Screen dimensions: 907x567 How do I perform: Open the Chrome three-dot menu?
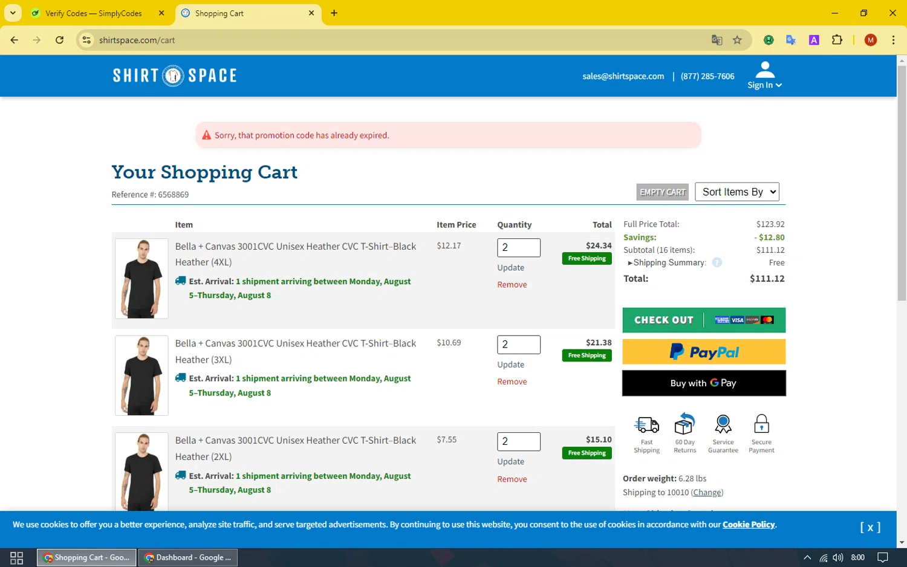point(893,40)
